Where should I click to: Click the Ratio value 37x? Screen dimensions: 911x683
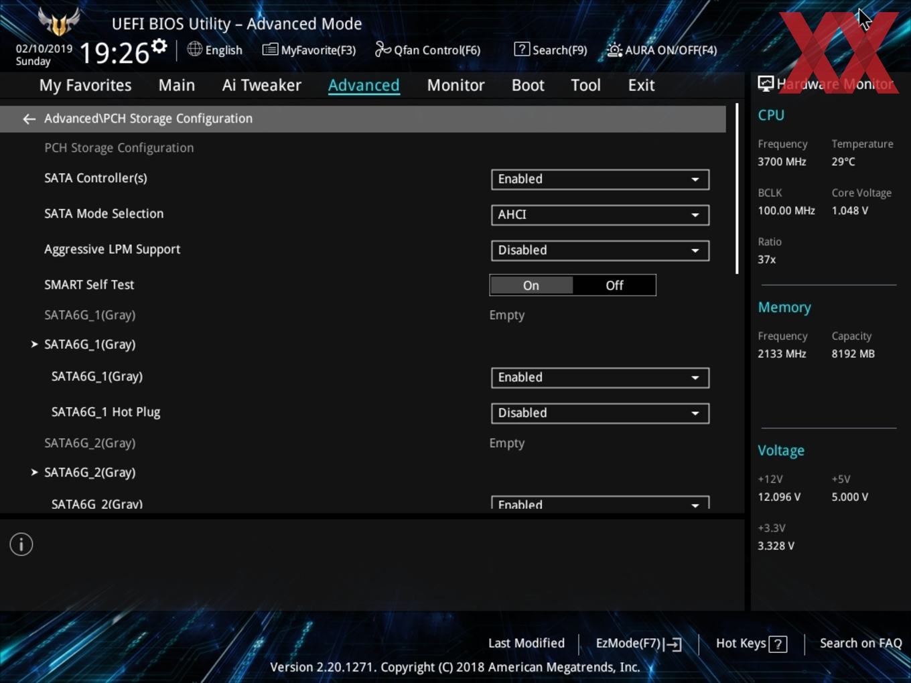pyautogui.click(x=767, y=259)
